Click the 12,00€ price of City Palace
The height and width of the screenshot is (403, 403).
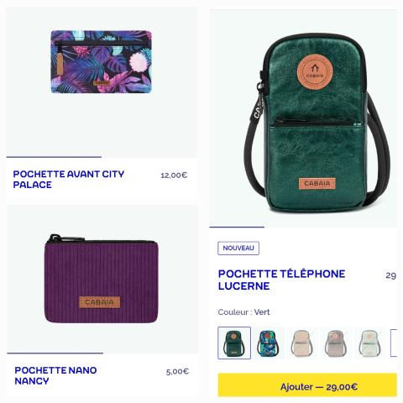click(x=174, y=175)
